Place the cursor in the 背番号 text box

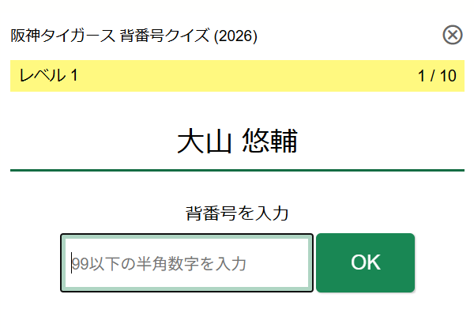tap(186, 263)
